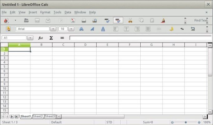This screenshot has height=125, width=213.
Task: Select row 7 header
Action: pos(4,75)
